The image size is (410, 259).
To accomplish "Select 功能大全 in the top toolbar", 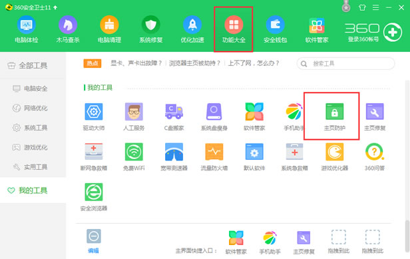I will [234, 29].
